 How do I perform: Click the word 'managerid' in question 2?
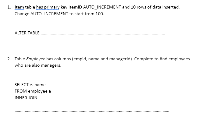coord(120,59)
